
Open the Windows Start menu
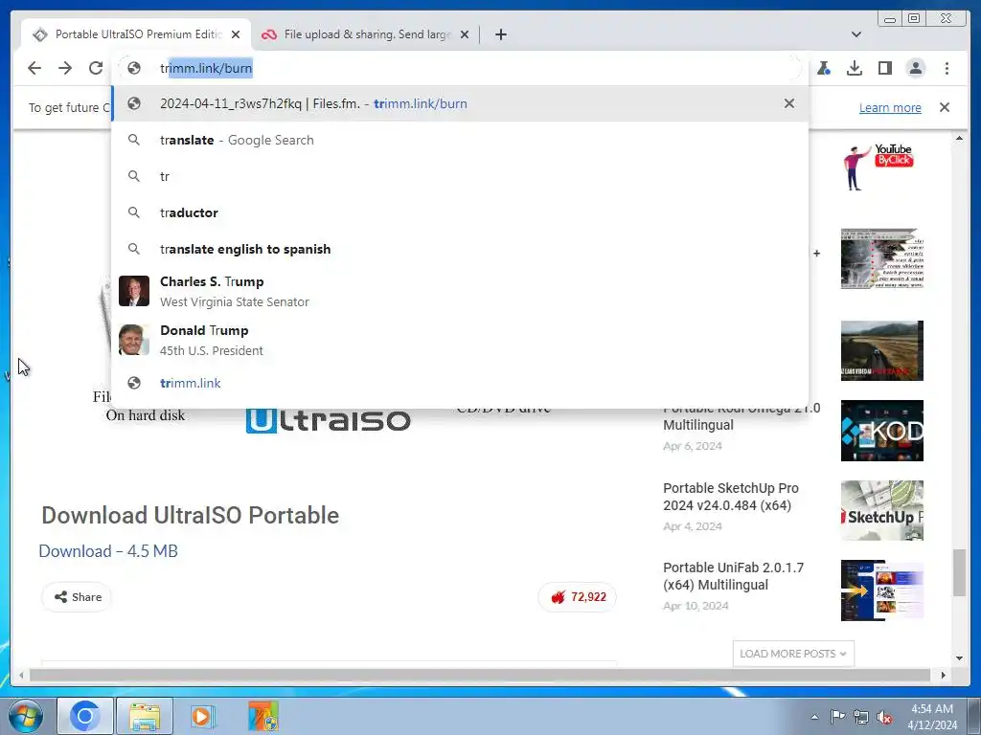tap(26, 716)
